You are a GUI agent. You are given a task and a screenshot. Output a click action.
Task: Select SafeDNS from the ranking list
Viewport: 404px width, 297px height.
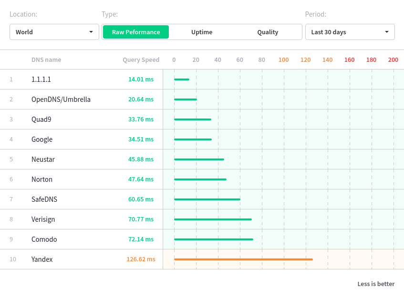pyautogui.click(x=44, y=199)
